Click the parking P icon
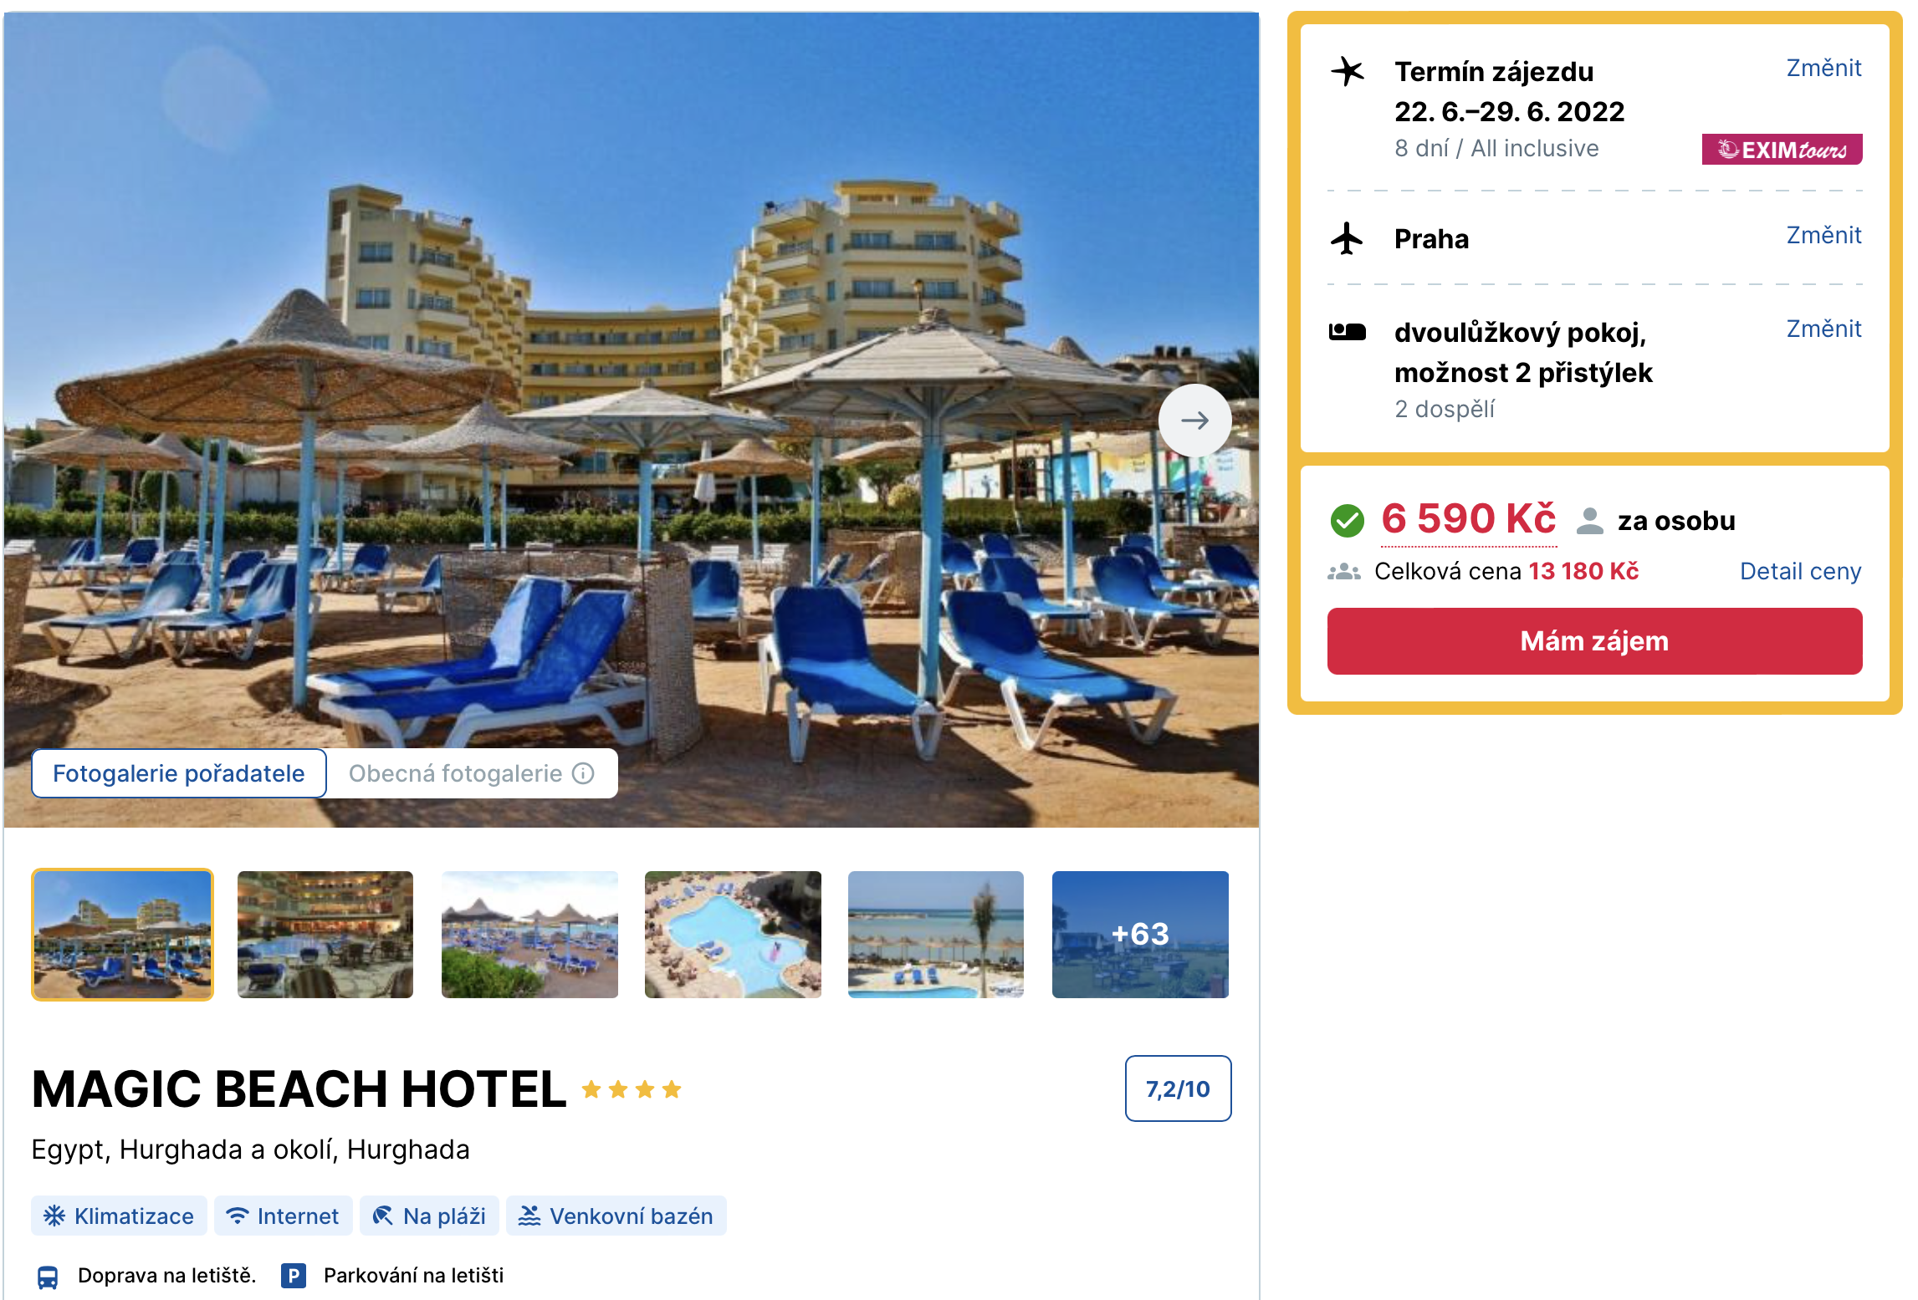The height and width of the screenshot is (1300, 1918). 293,1276
